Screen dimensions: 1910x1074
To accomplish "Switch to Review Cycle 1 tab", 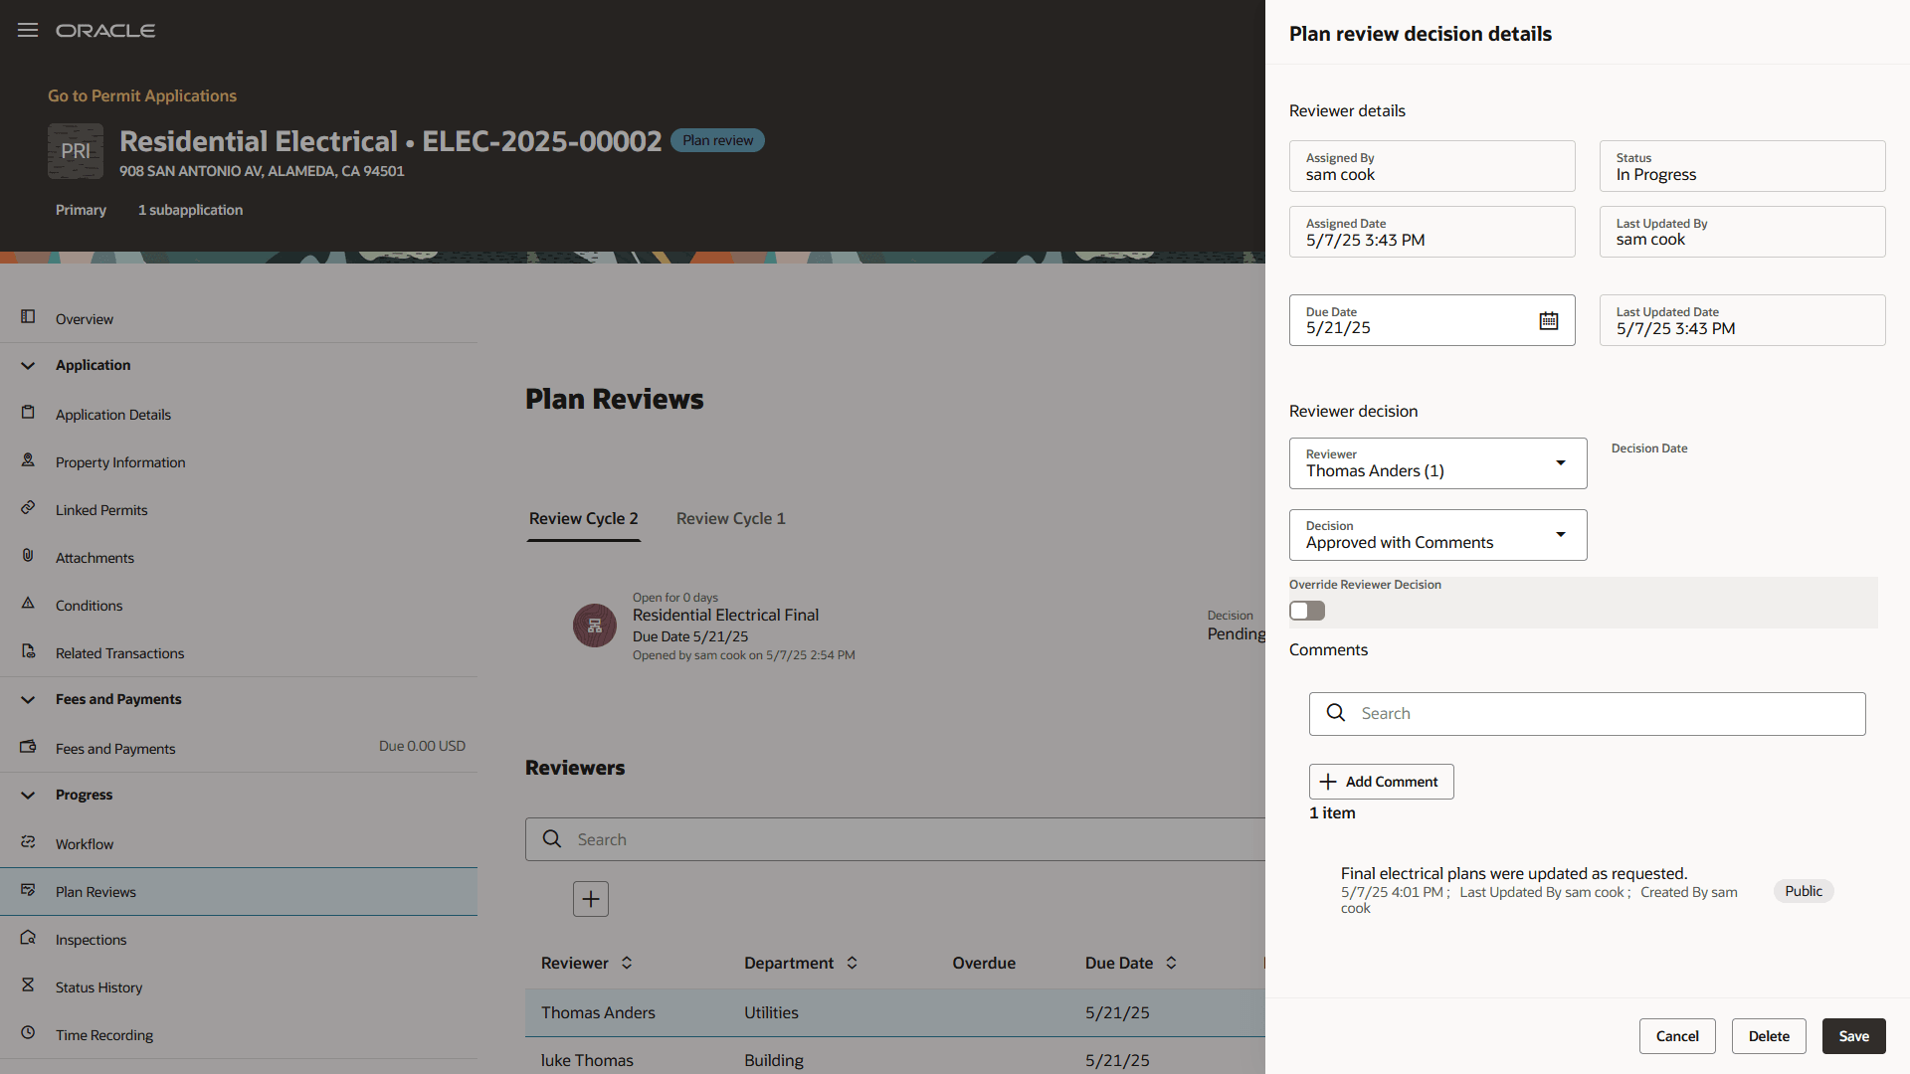I will (x=730, y=518).
